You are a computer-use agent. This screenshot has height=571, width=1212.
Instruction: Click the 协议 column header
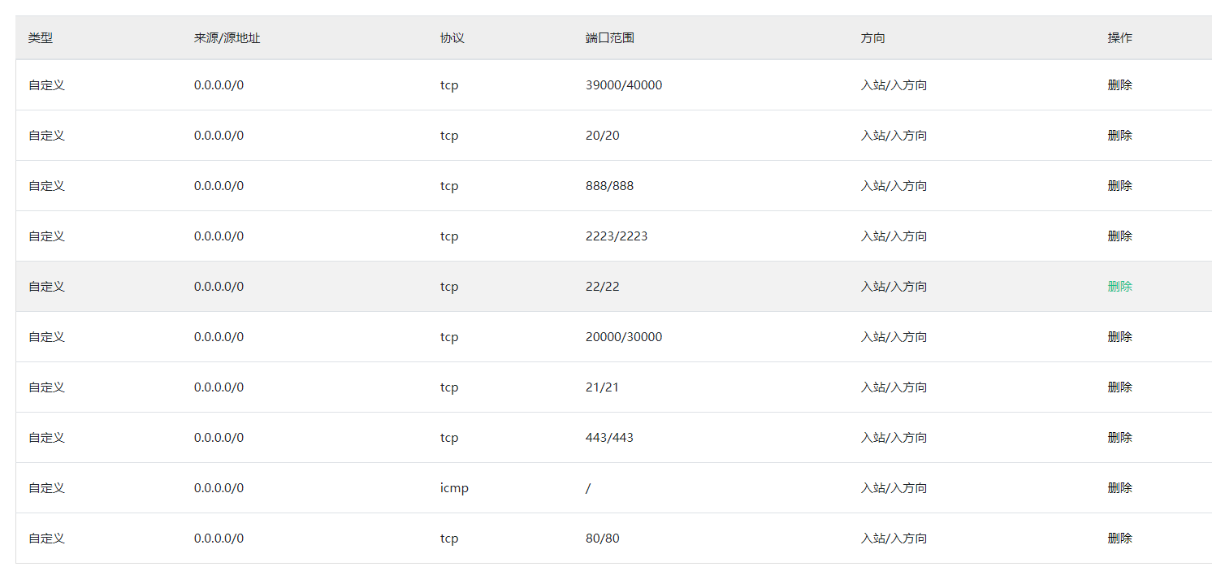[x=452, y=38]
